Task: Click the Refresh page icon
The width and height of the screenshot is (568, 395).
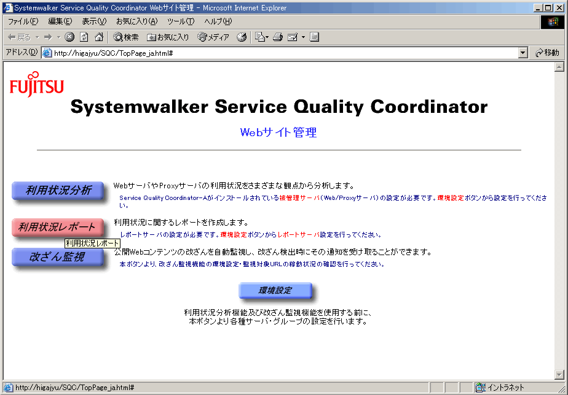Action: (84, 37)
